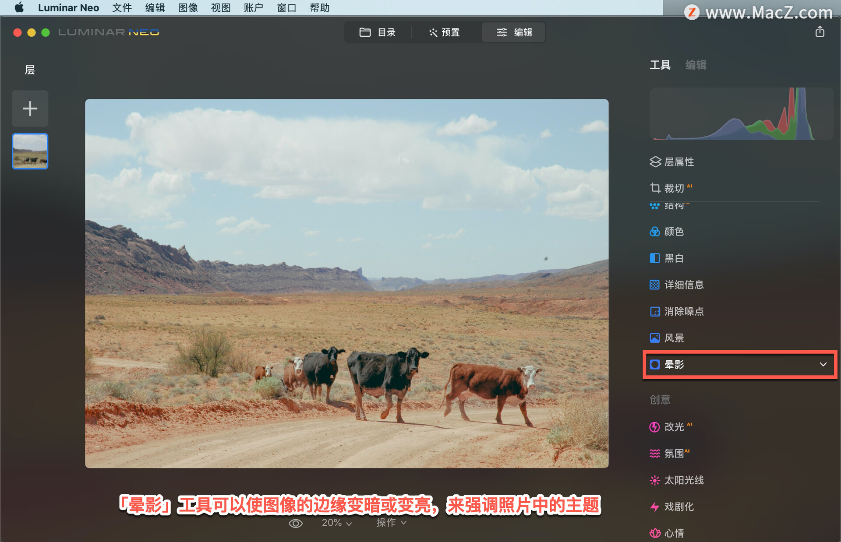Open the Mood (心情) tool

click(x=667, y=533)
